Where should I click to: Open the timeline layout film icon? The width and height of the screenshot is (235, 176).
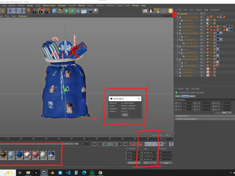(171, 144)
